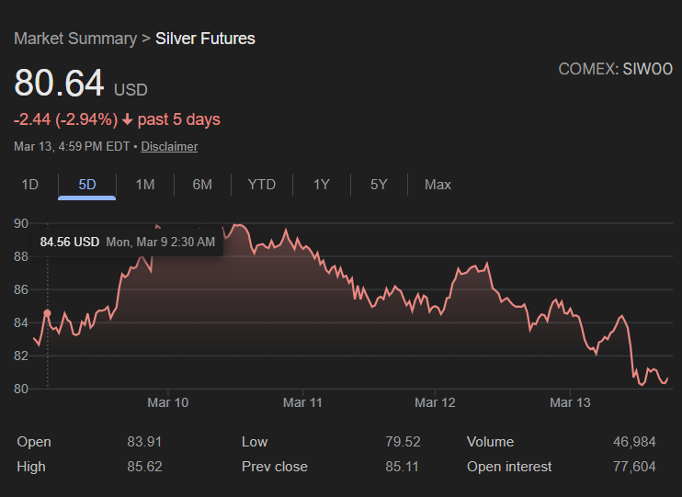Switch to the 1D range tab
This screenshot has height=497, width=682.
[29, 185]
